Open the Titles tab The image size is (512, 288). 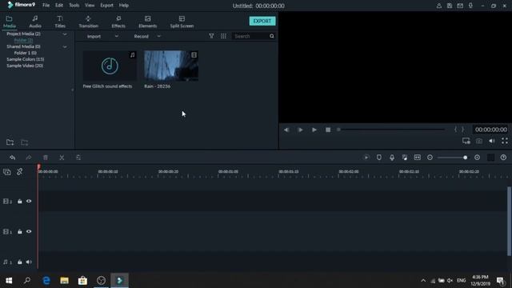60,22
